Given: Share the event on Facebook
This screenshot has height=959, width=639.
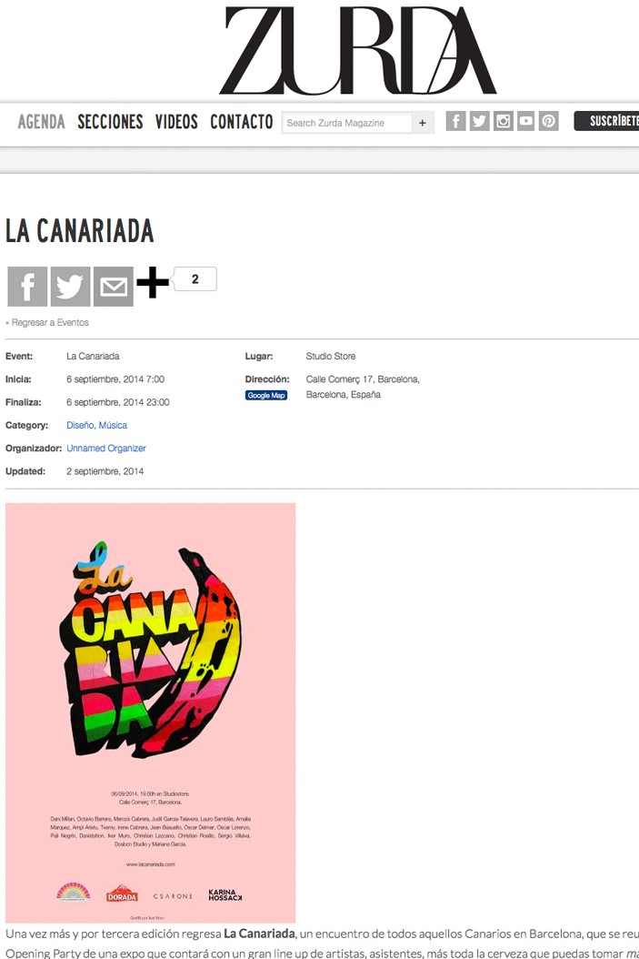Looking at the screenshot, I should point(27,287).
